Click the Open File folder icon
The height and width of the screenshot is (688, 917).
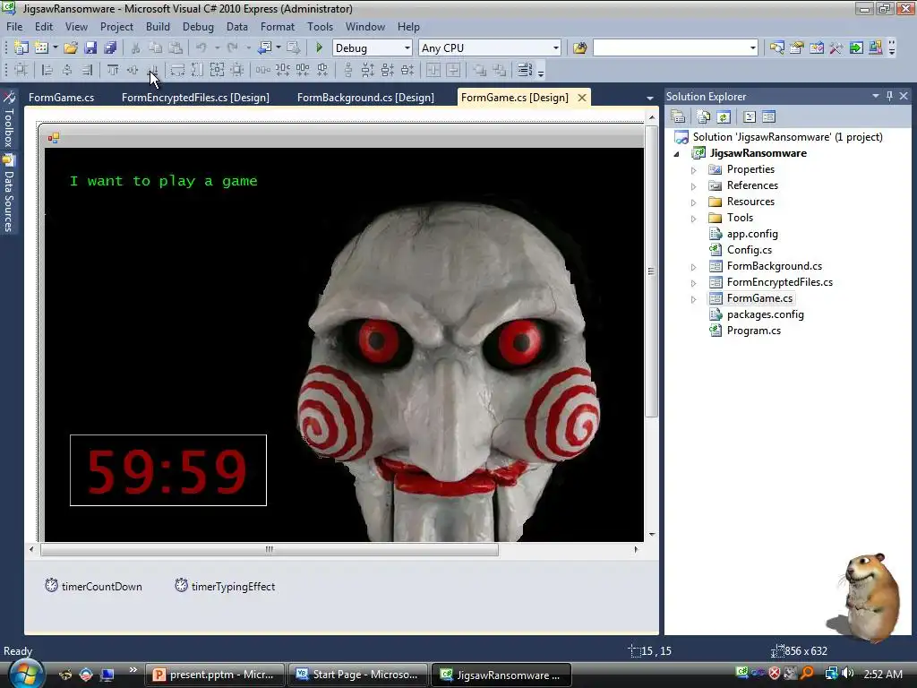click(71, 47)
